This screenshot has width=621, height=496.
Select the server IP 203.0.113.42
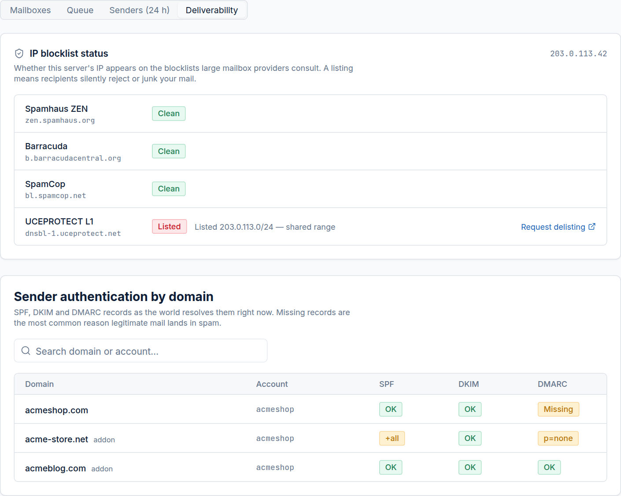pyautogui.click(x=578, y=54)
